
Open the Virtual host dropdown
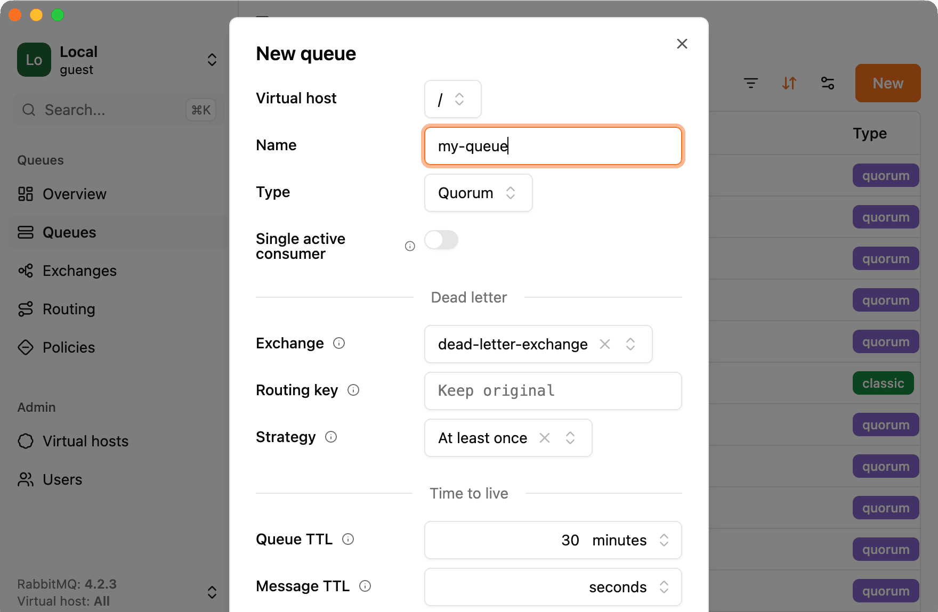tap(452, 99)
